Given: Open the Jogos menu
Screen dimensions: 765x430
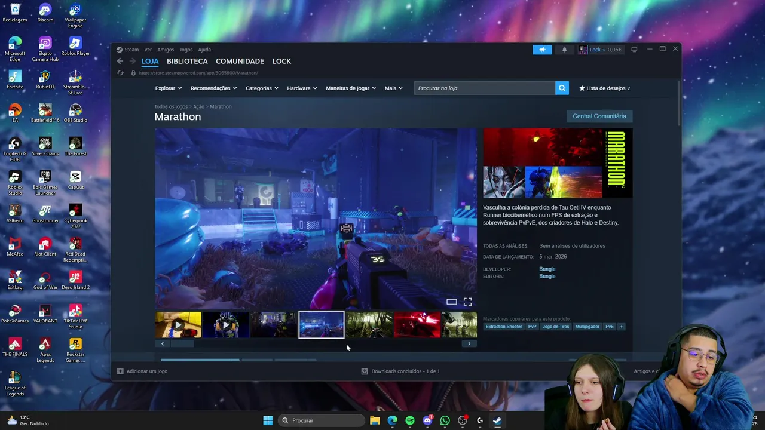Looking at the screenshot, I should [x=186, y=50].
